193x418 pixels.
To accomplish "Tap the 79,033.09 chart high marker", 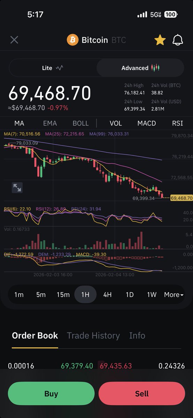I will click(x=27, y=143).
